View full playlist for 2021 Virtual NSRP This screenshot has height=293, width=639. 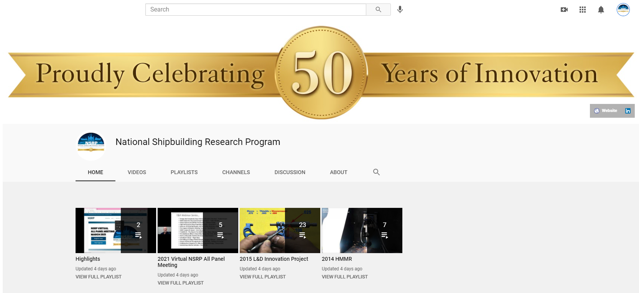point(181,283)
